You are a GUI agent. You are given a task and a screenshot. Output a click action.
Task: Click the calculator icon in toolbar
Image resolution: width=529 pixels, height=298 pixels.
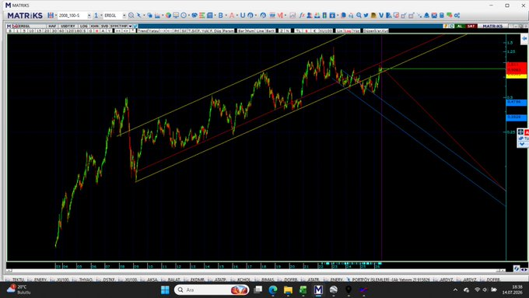point(442,16)
